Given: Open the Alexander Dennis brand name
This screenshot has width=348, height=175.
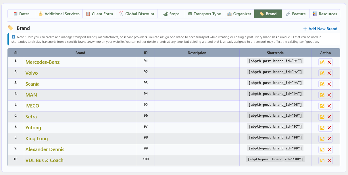Looking at the screenshot, I should tap(45, 149).
